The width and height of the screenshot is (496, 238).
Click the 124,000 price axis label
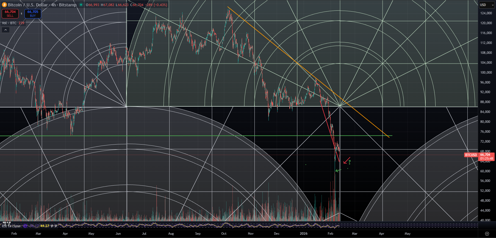(486, 13)
